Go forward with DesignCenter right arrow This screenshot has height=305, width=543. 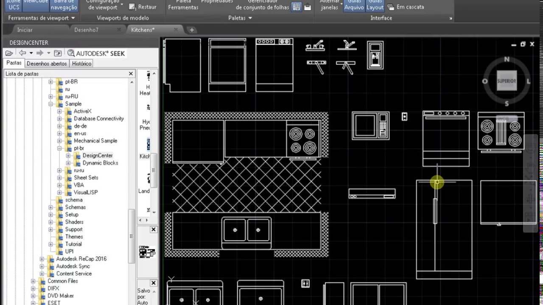click(x=40, y=53)
